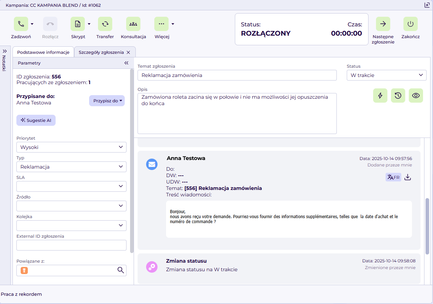Expand the Więcej dropdown arrow
This screenshot has width=433, height=304.
(173, 24)
